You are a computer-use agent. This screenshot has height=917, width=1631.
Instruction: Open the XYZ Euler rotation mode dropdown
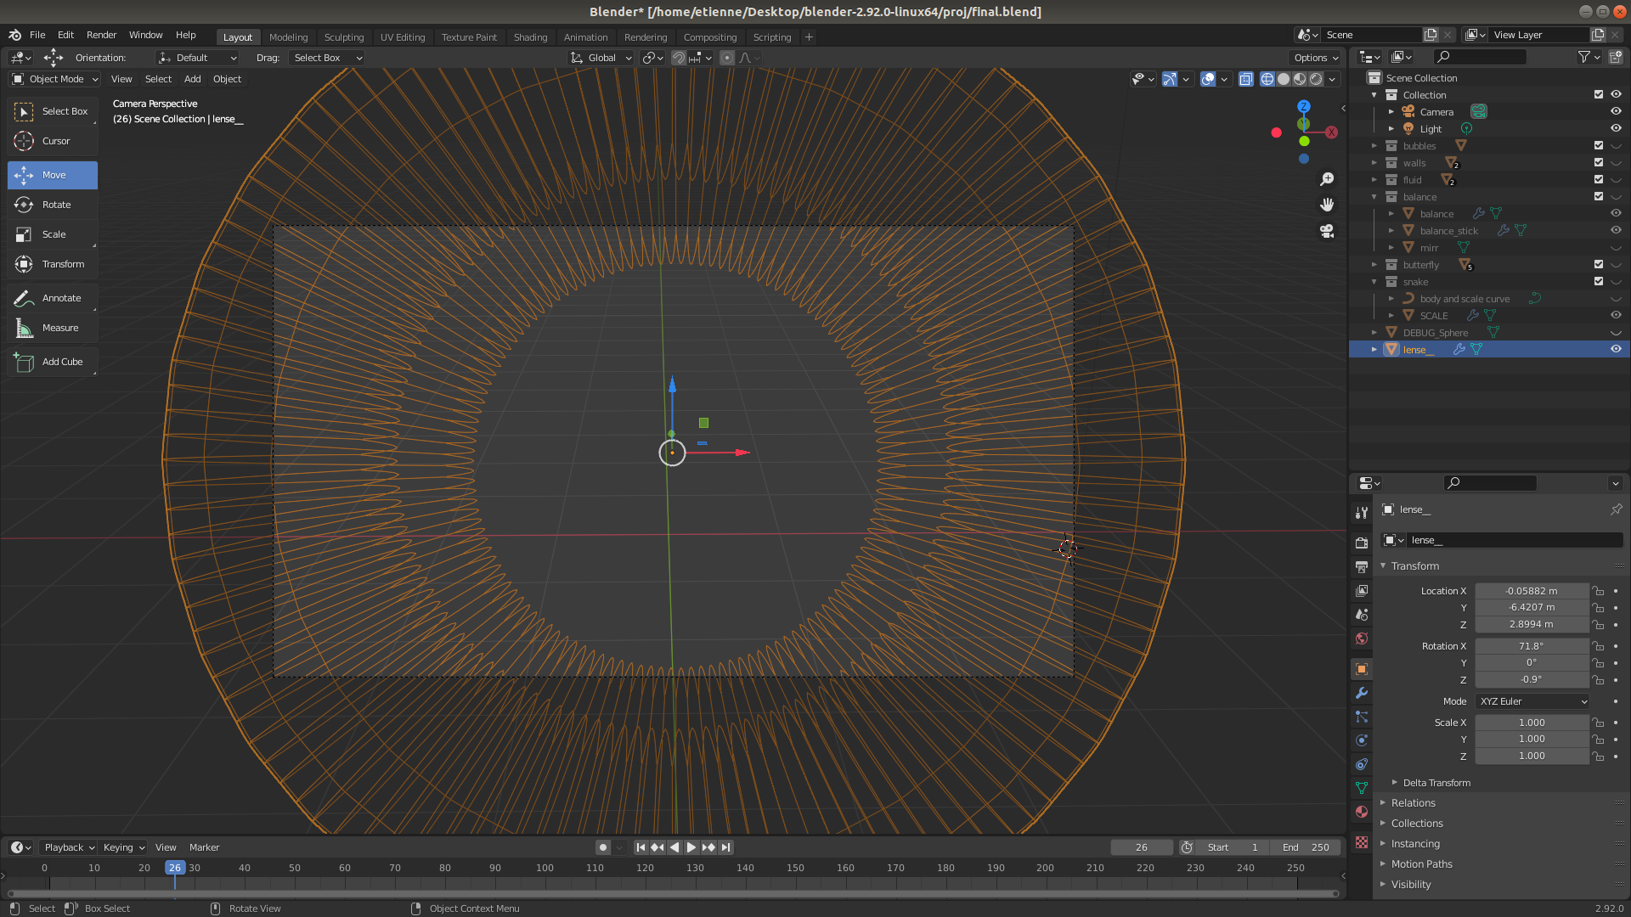(1532, 701)
